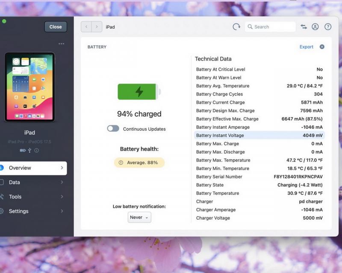Click the Export link
Screen dimensions: 342x273
point(306,47)
